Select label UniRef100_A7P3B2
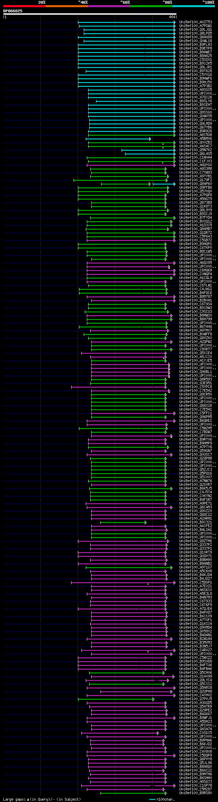 point(196,86)
